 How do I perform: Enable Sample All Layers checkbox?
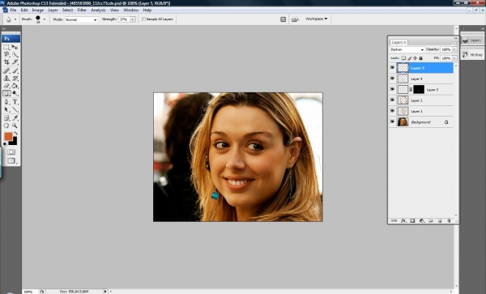143,19
